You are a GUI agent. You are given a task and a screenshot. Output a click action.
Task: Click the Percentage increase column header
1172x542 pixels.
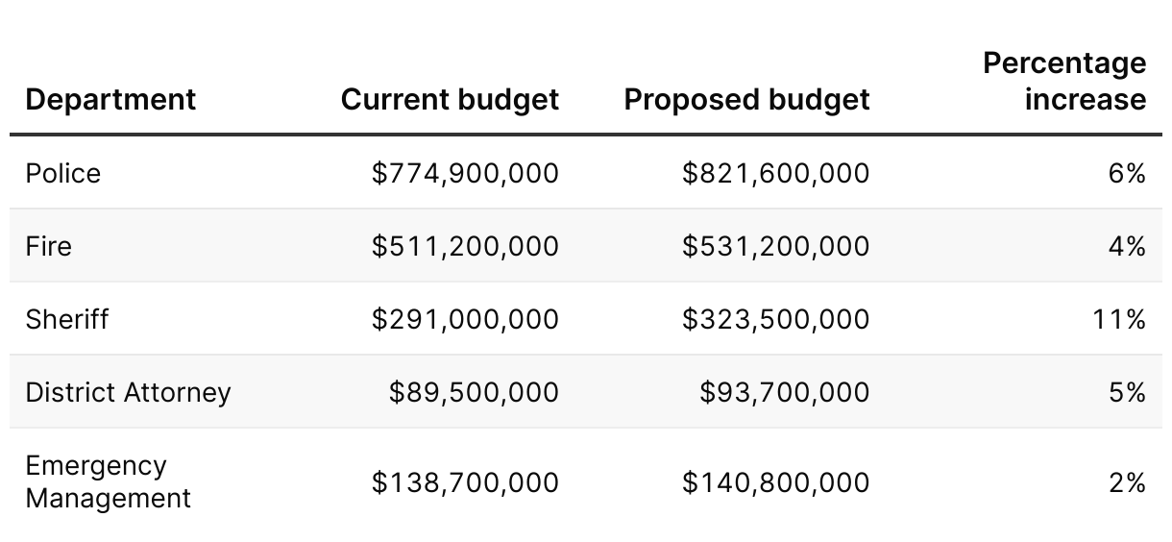pyautogui.click(x=1064, y=82)
